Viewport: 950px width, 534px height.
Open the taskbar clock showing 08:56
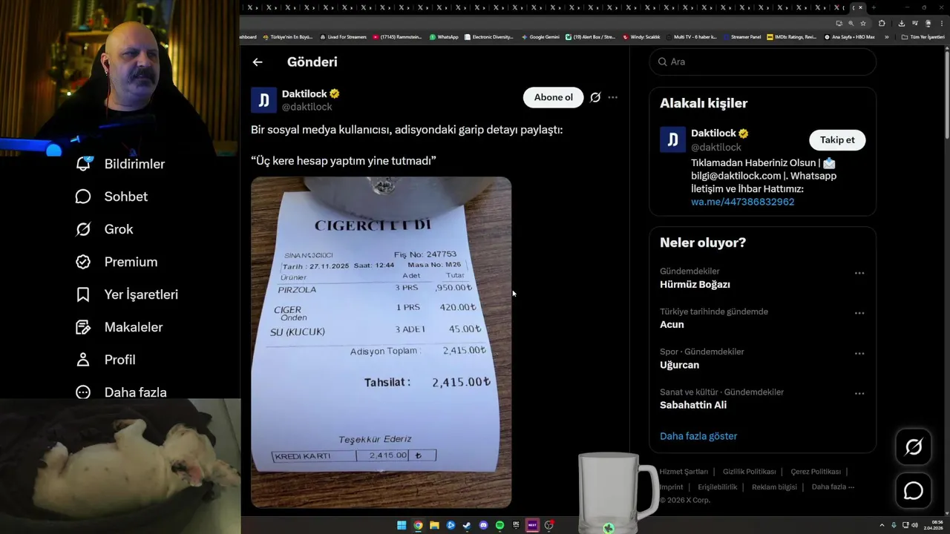pos(933,525)
